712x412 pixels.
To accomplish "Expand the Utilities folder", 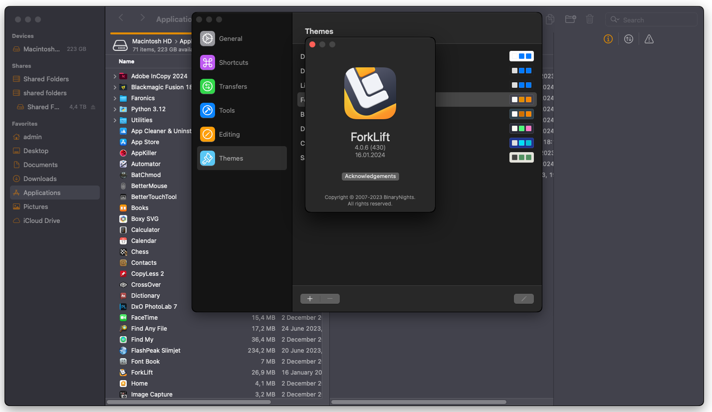I will [115, 120].
